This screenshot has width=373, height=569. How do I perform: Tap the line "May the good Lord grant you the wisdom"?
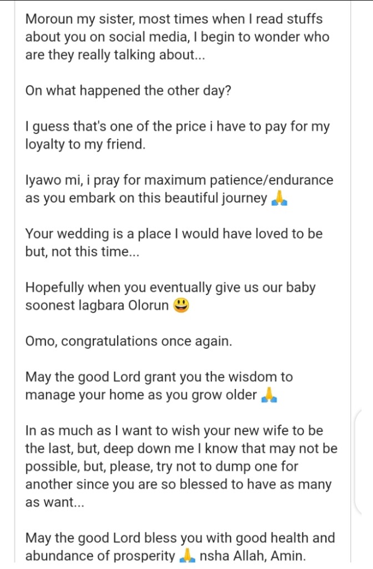click(159, 377)
